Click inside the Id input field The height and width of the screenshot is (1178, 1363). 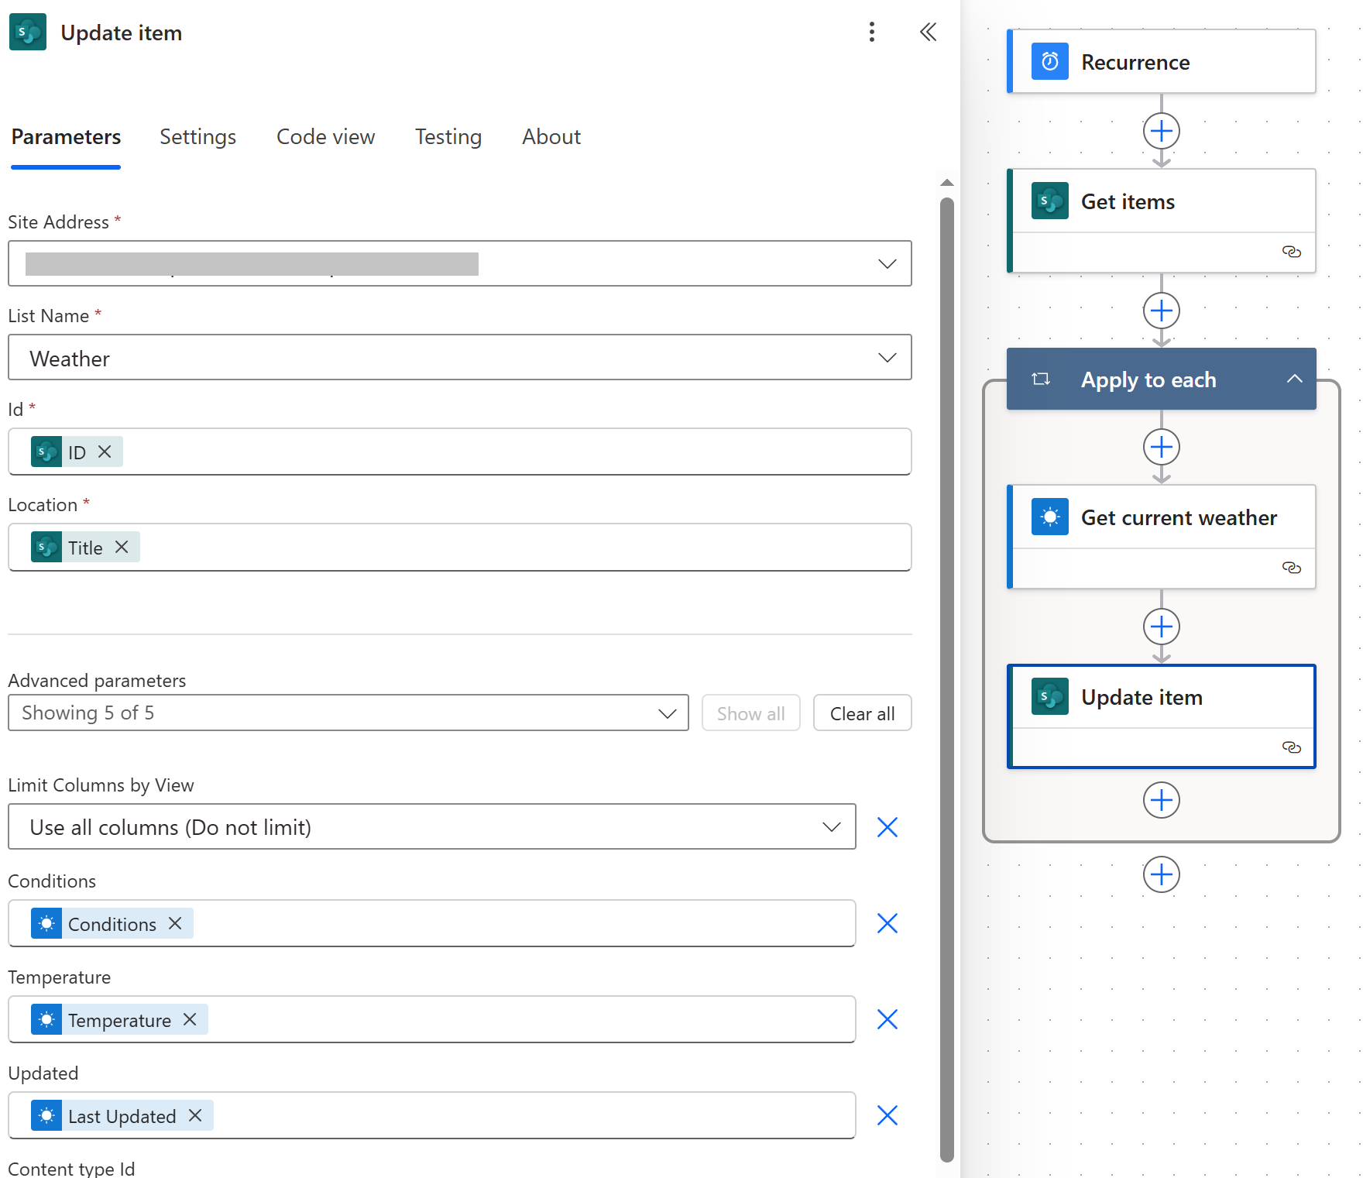pyautogui.click(x=460, y=452)
